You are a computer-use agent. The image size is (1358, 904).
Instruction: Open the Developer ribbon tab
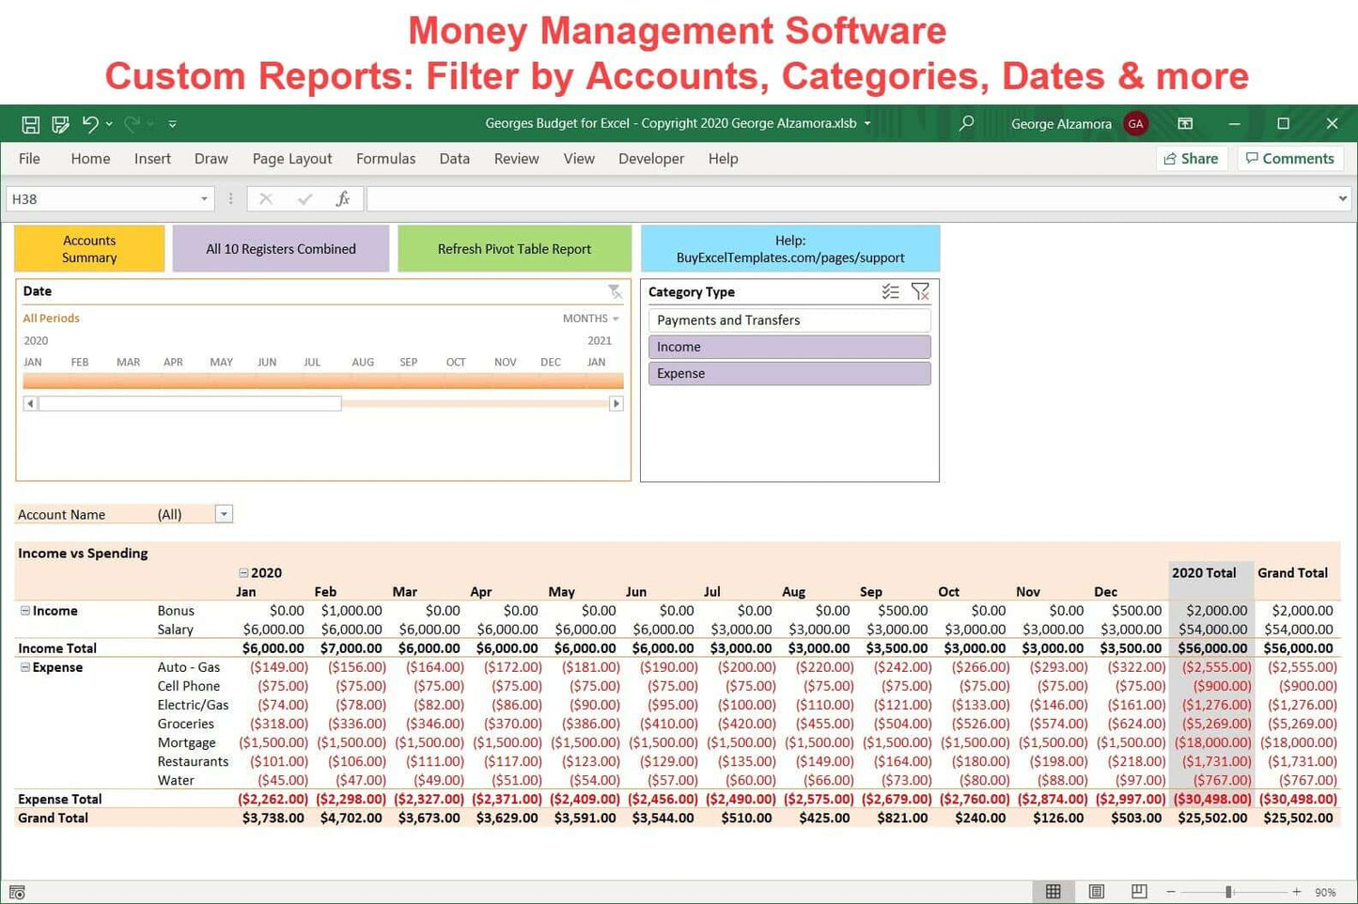tap(650, 159)
